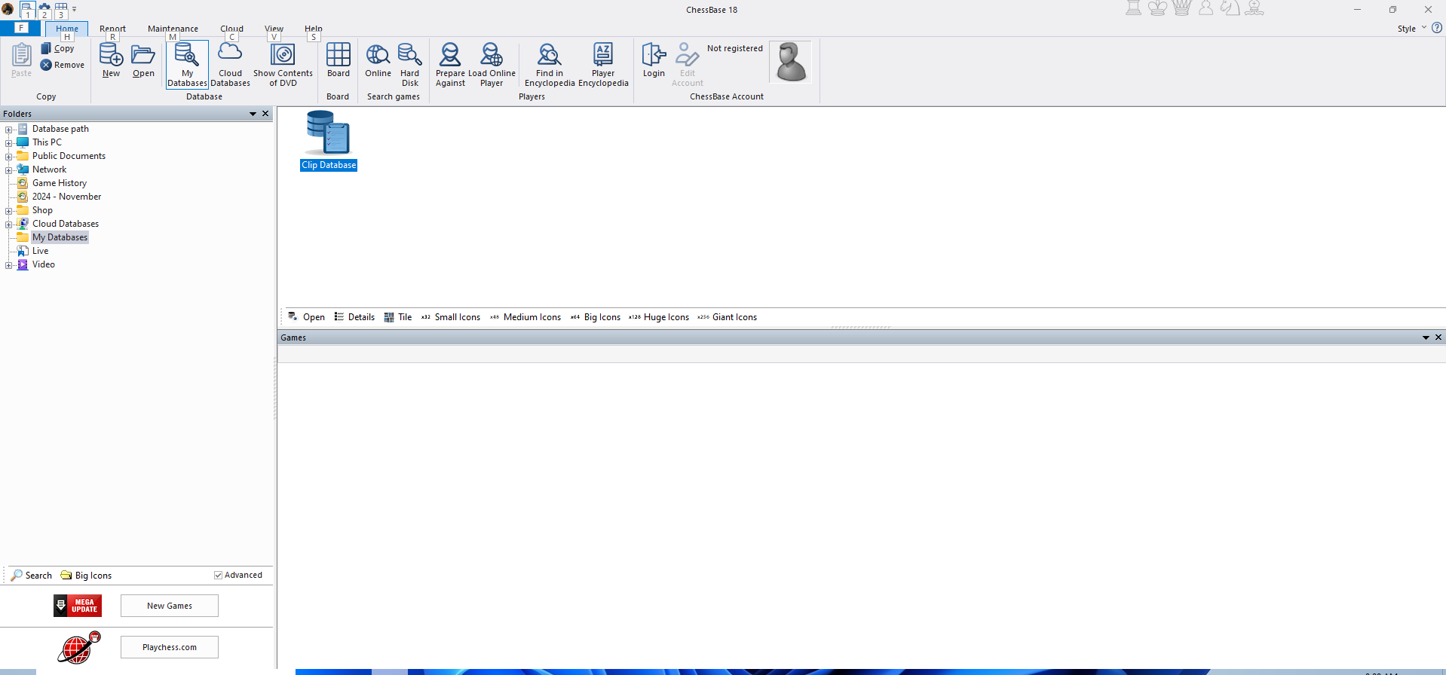The image size is (1446, 675).
Task: Open the Board window icon
Action: click(x=339, y=54)
